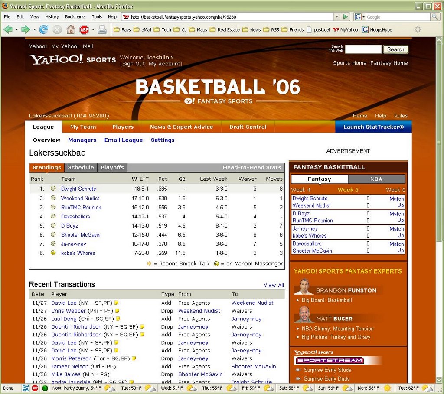Open league Settings link
This screenshot has width=444, height=394.
coord(163,140)
